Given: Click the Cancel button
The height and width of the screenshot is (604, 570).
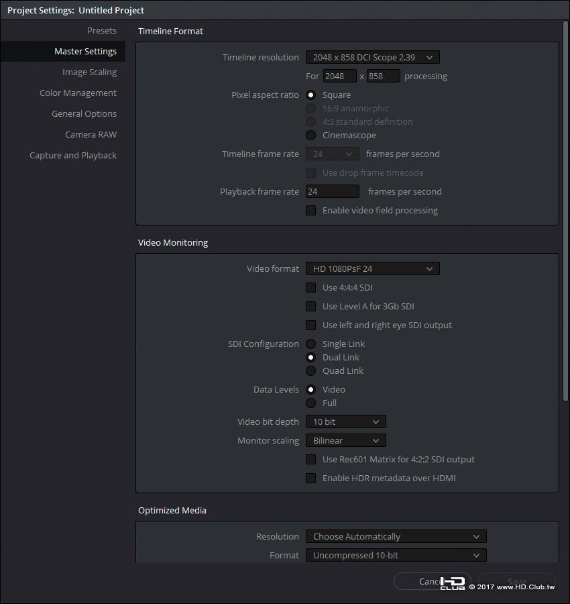Looking at the screenshot, I should 432,581.
